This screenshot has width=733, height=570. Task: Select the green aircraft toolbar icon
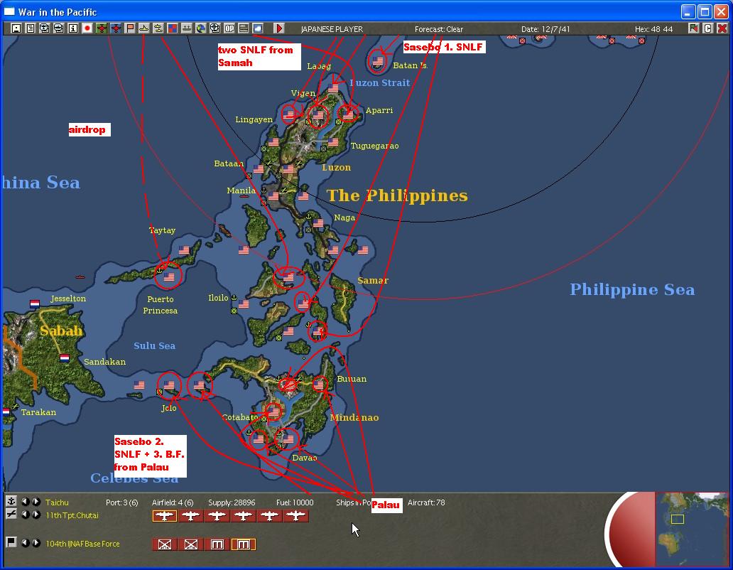[102, 28]
